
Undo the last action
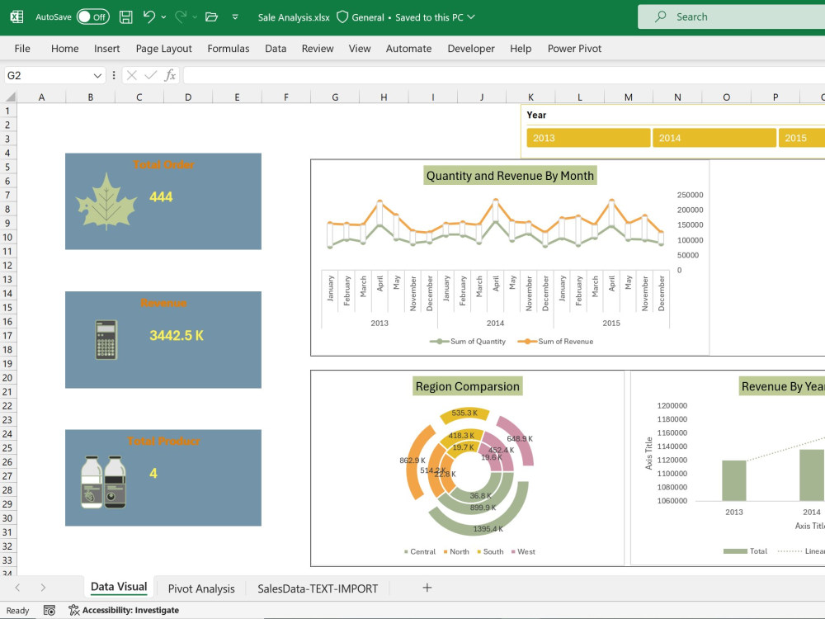click(148, 17)
